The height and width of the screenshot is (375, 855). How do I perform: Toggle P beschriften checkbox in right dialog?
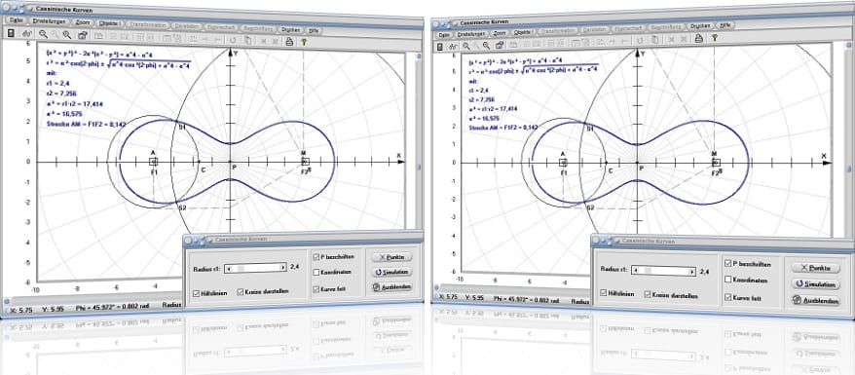727,263
